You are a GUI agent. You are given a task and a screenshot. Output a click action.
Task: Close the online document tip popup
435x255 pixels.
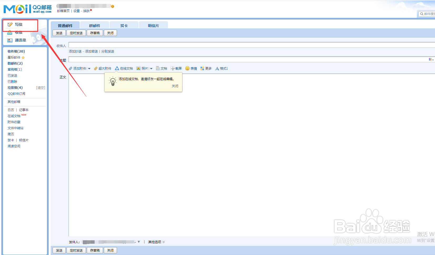click(175, 86)
